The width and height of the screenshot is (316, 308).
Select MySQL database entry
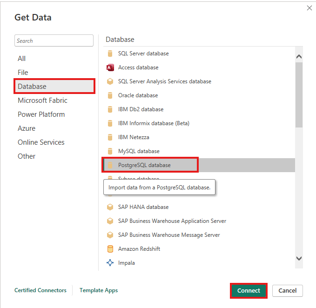199,151
